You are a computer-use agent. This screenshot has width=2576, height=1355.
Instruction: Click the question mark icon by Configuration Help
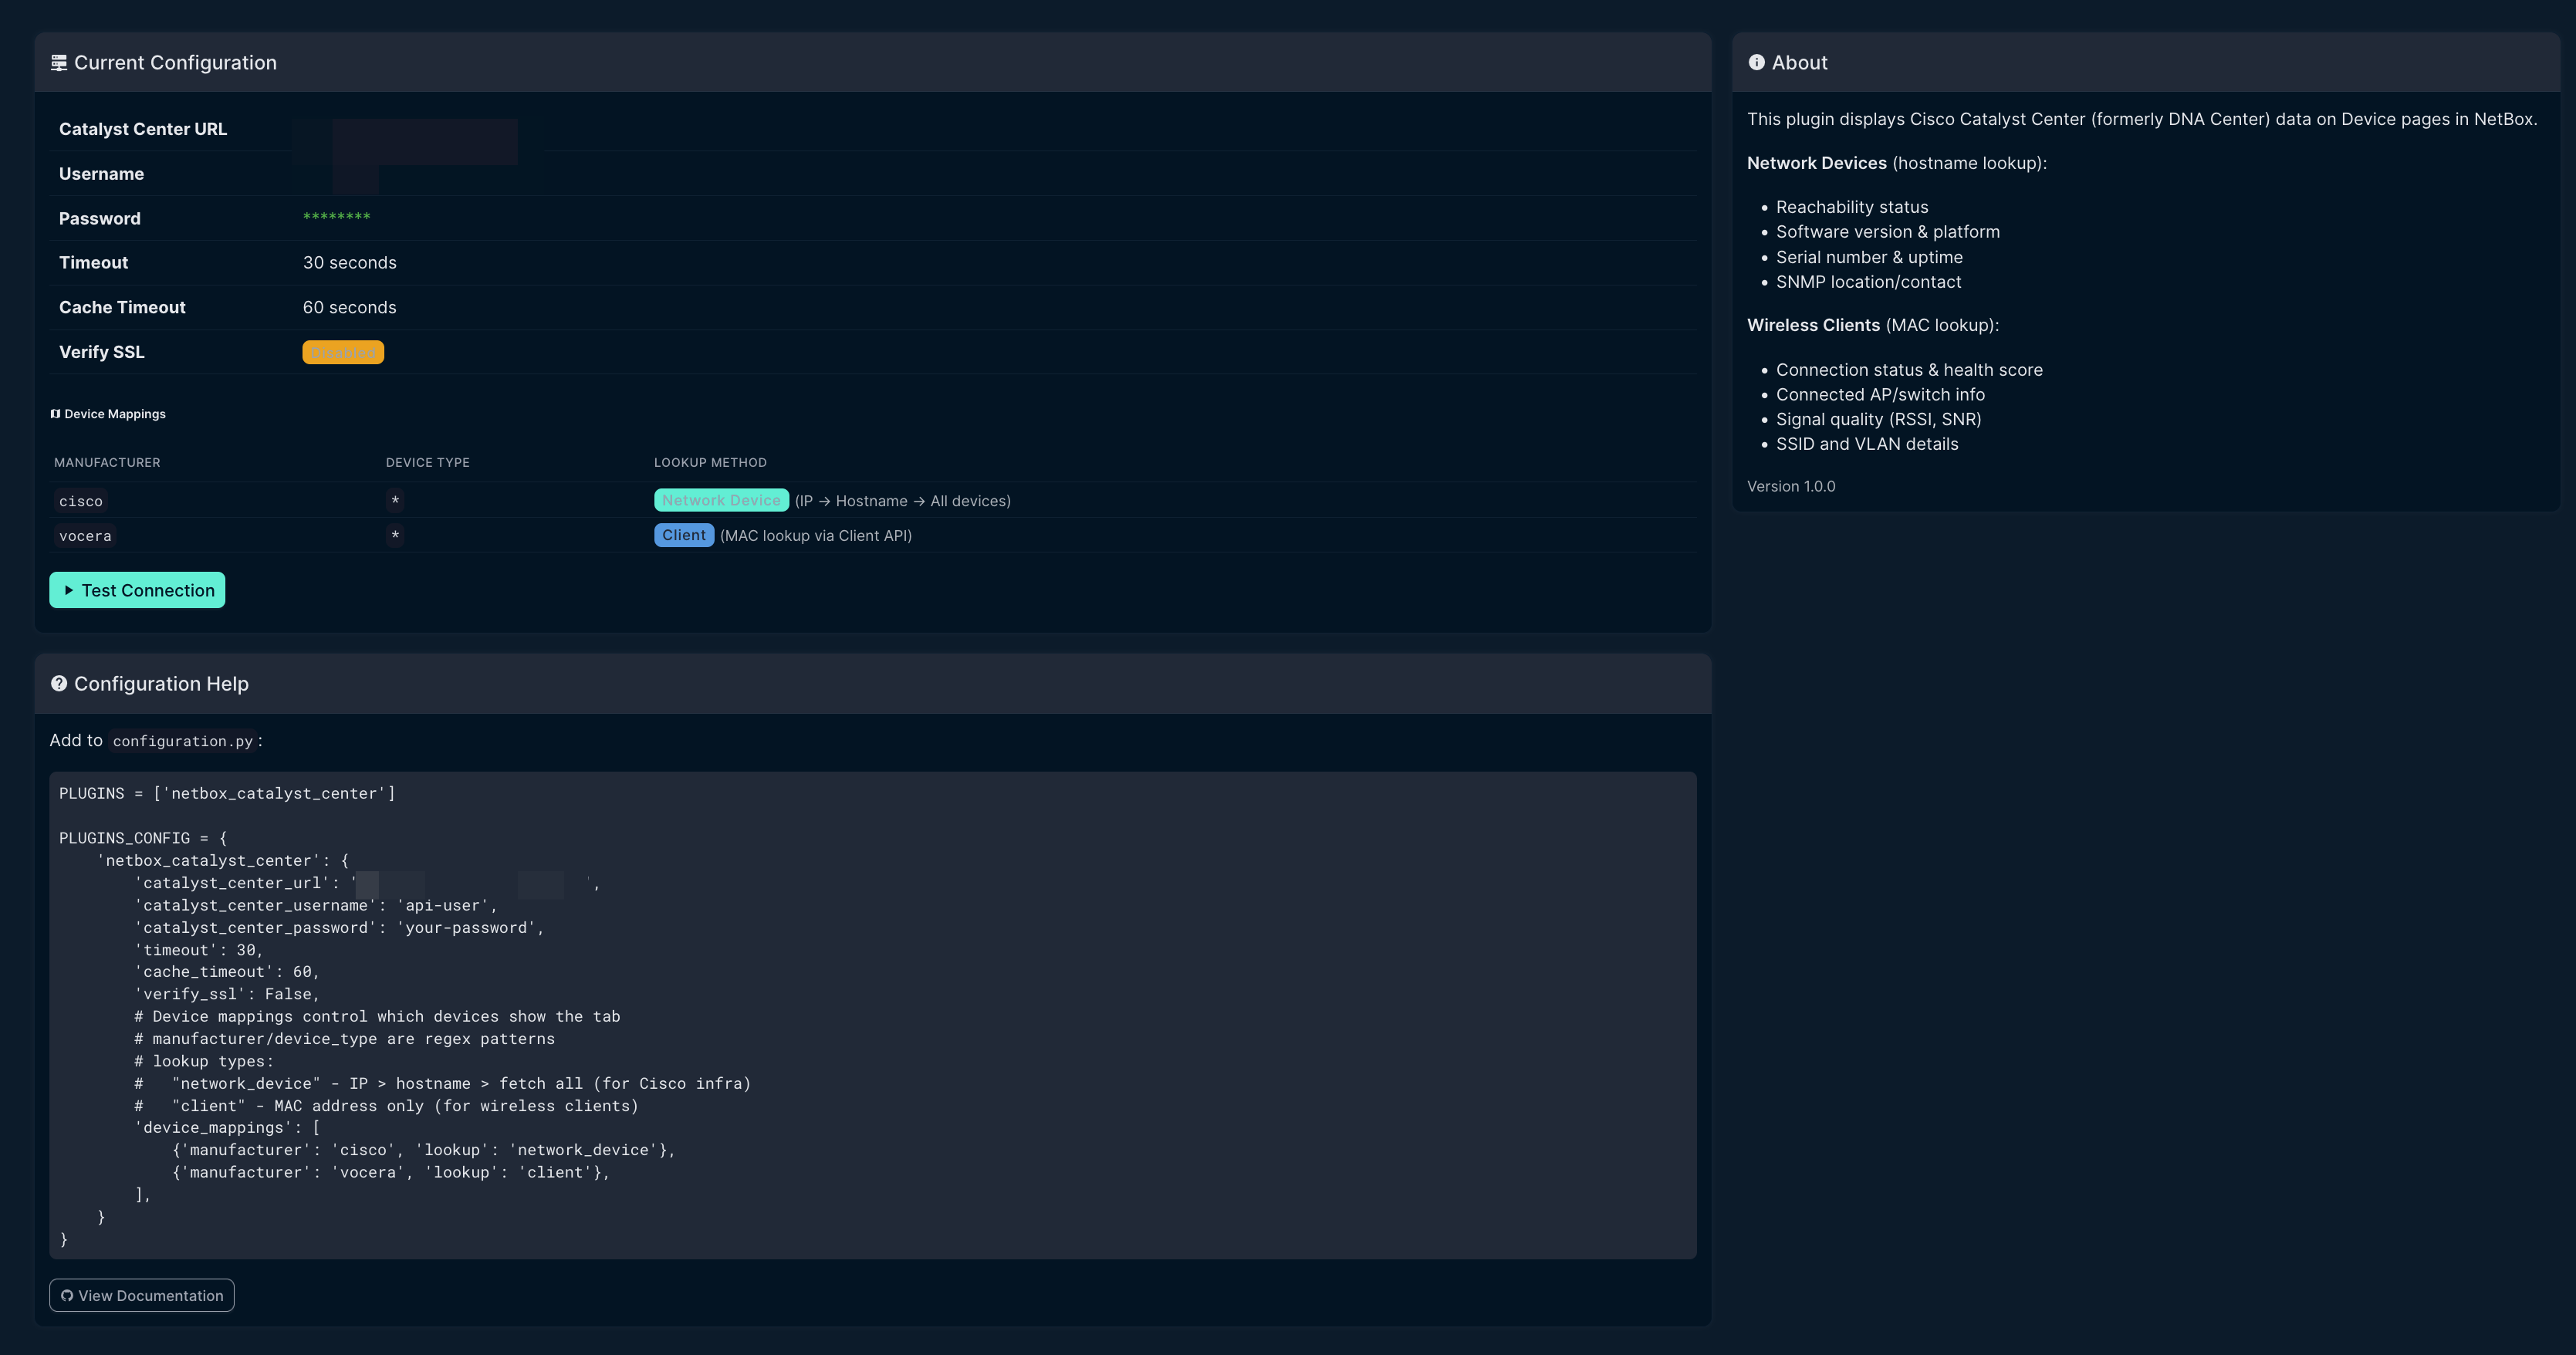point(59,684)
